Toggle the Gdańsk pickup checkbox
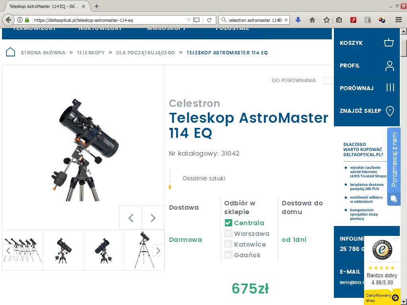407x305 pixels. pyautogui.click(x=228, y=255)
